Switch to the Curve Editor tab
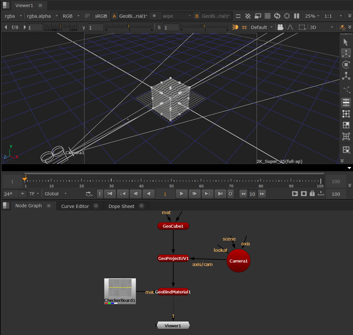Viewport: 353px width, 335px height. 75,206
